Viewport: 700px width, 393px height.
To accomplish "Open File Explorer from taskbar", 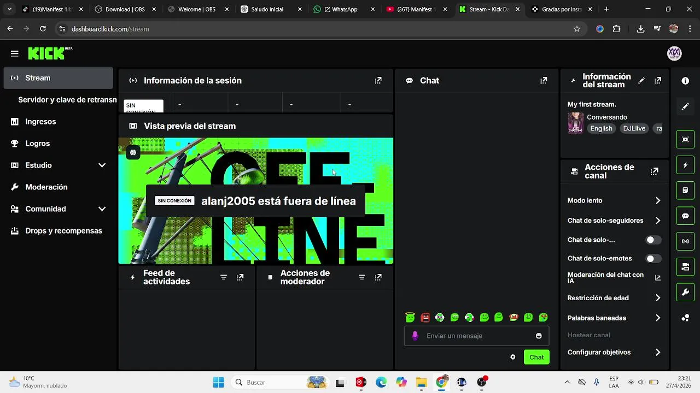I will (421, 382).
